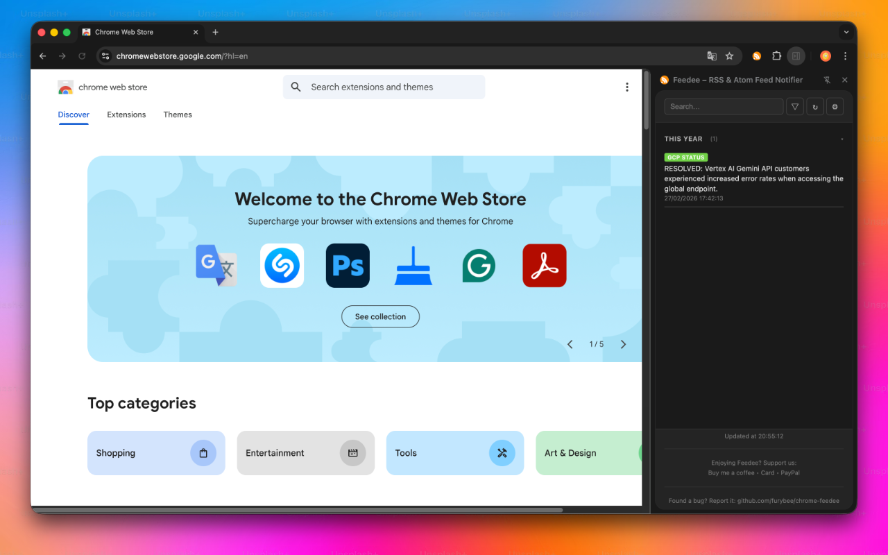Bookmark this page with the star icon
888x555 pixels.
click(729, 56)
